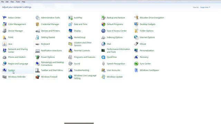The image size is (221, 124).
Task: Open the Date and Time link
Action: [x=80, y=24]
